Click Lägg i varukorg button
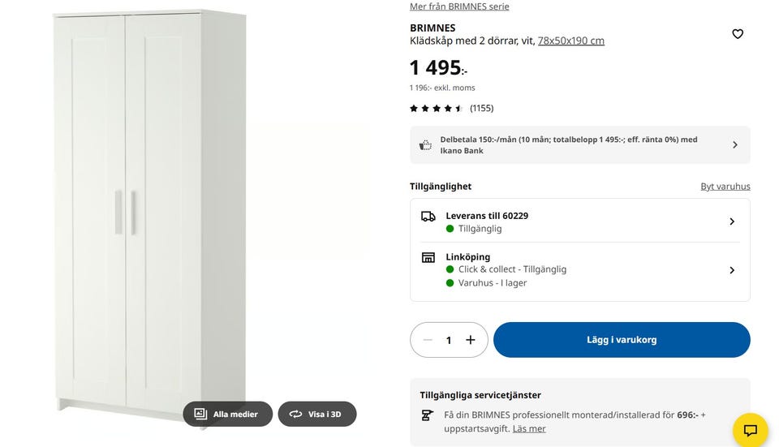This screenshot has height=447, width=779. [622, 340]
